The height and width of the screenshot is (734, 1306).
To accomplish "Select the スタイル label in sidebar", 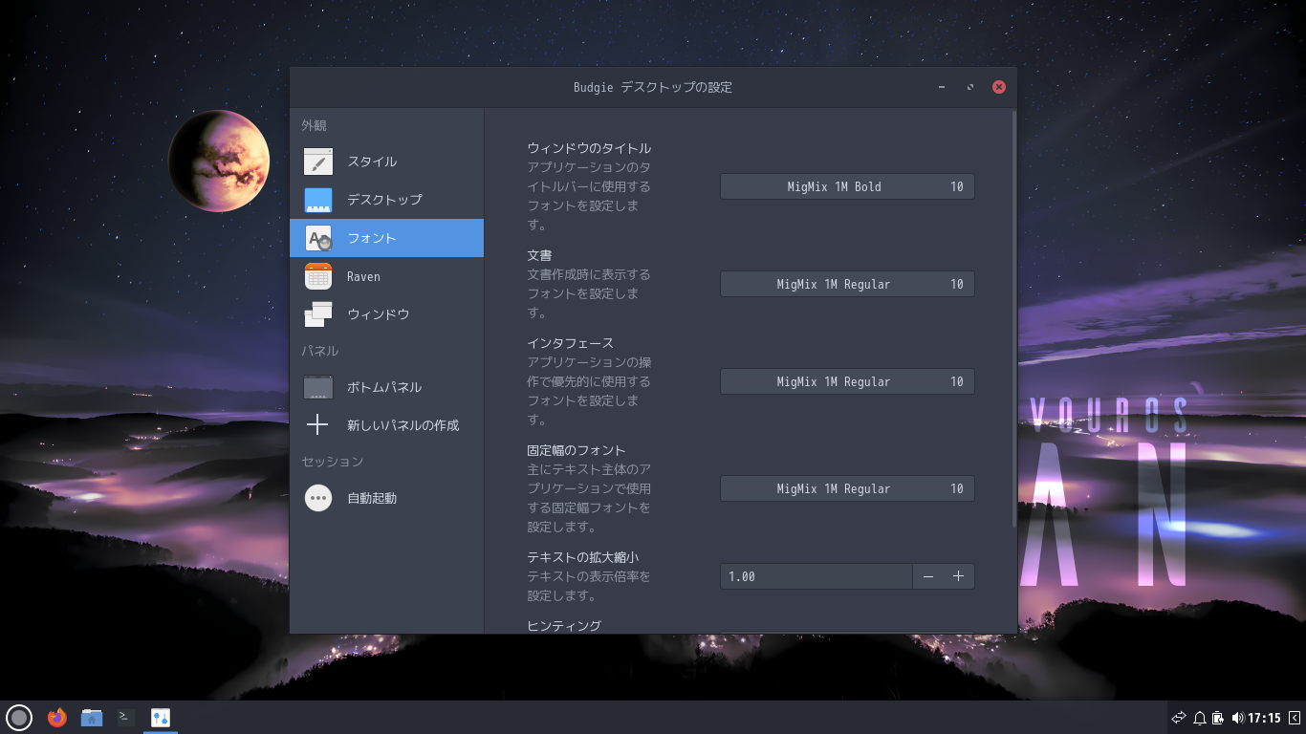I will point(372,162).
